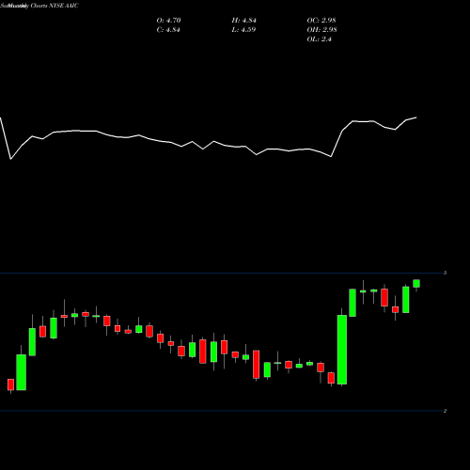
Task: Click the 'OL: 2.4' value
Action: [x=320, y=39]
